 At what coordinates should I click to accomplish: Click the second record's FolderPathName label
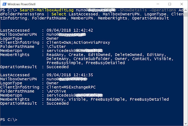point(17,91)
